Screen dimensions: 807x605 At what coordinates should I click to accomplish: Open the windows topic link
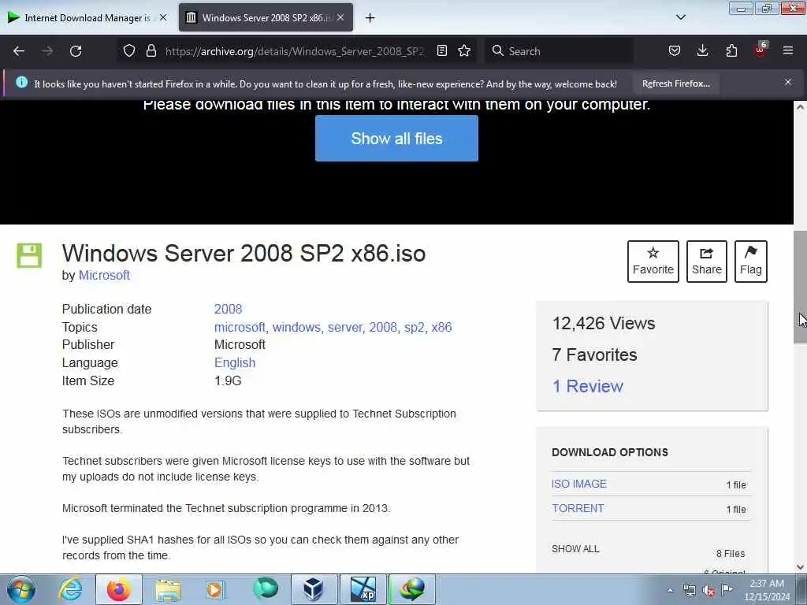[296, 327]
